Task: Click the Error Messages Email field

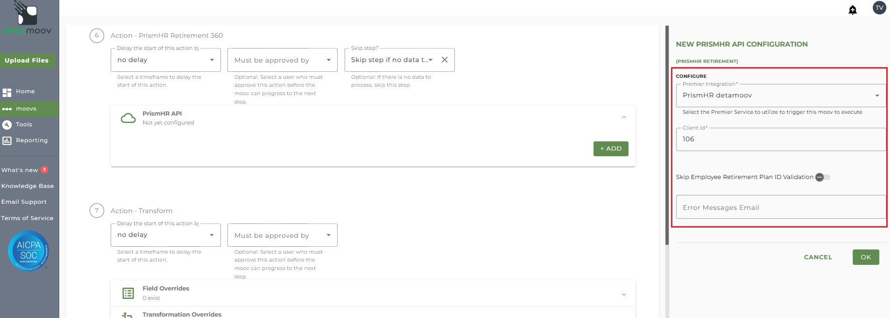Action: click(x=781, y=207)
